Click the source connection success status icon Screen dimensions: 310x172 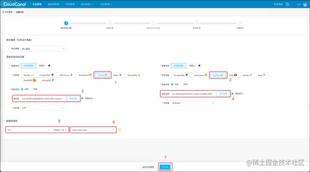pos(82,98)
